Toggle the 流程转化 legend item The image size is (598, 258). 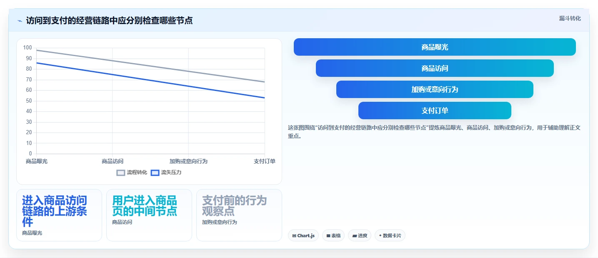[x=132, y=172]
